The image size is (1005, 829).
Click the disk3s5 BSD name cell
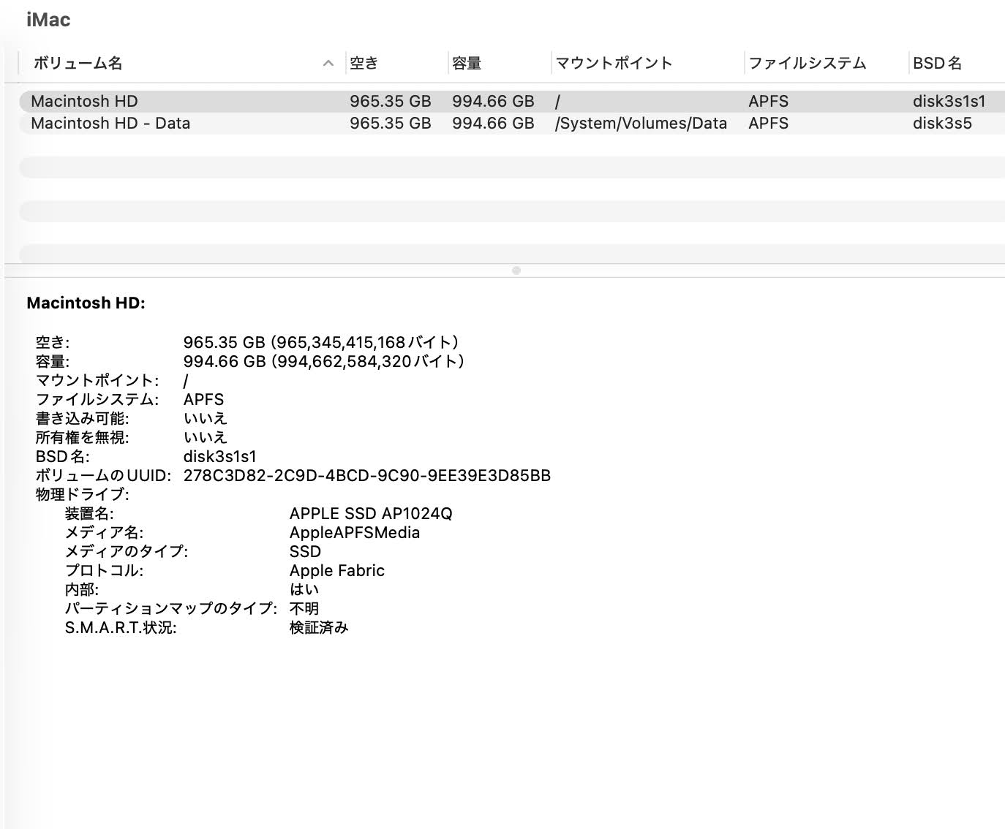point(942,123)
